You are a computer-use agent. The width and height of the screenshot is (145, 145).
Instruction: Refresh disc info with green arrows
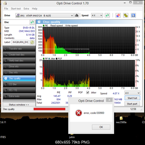pyautogui.click(x=32, y=22)
